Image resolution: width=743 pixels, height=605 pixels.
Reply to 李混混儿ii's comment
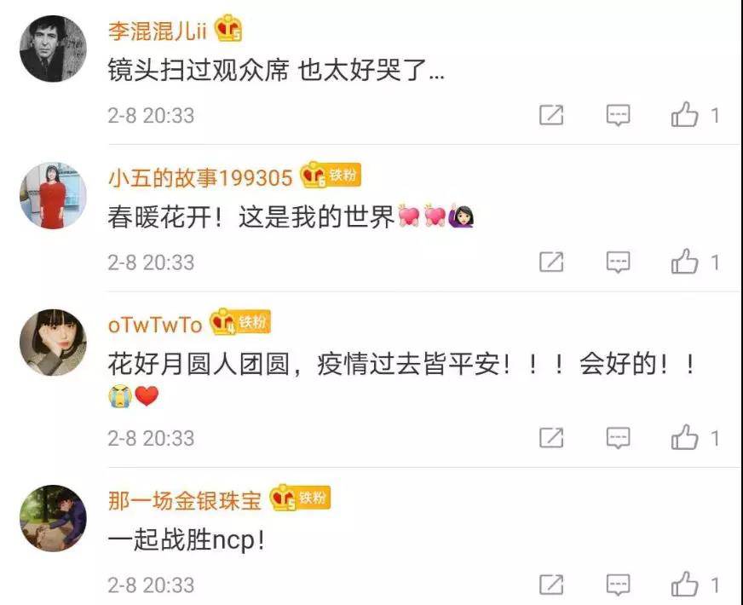(x=619, y=115)
